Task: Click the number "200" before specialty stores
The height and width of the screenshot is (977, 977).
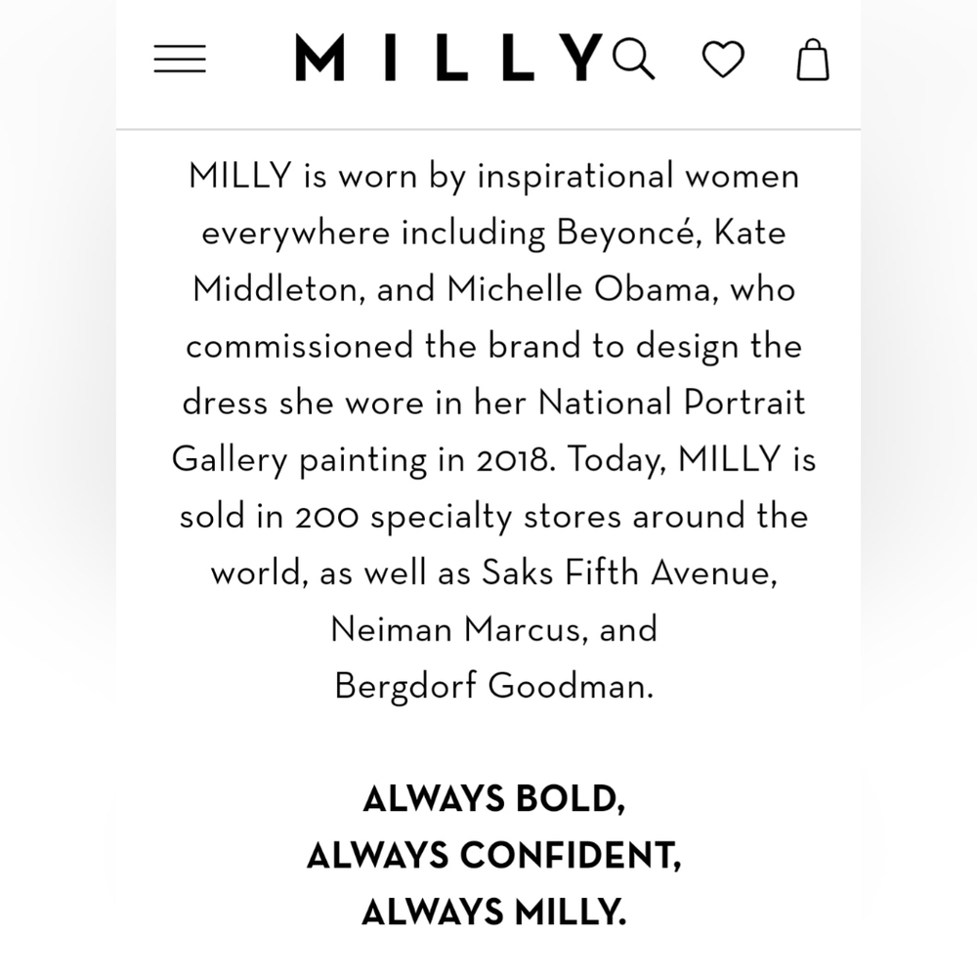Action: (327, 517)
